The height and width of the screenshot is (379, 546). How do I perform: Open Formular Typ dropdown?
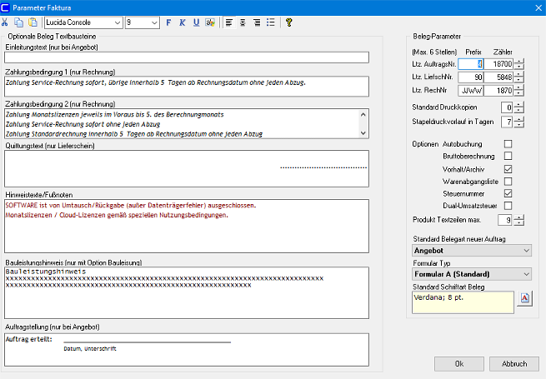coord(472,274)
